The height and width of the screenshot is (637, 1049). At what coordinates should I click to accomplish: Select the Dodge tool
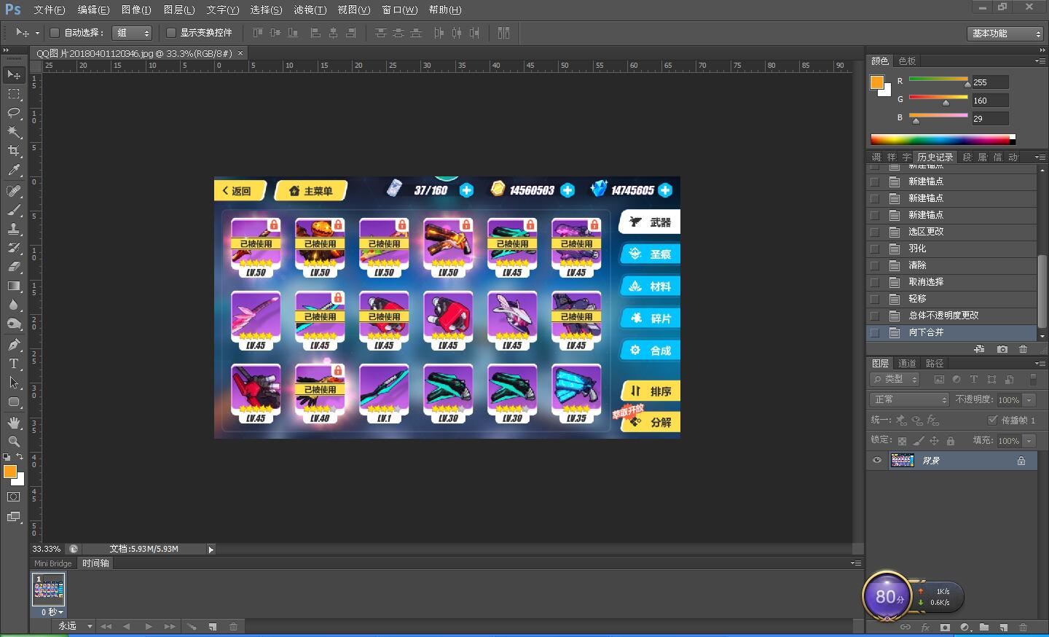click(x=14, y=324)
